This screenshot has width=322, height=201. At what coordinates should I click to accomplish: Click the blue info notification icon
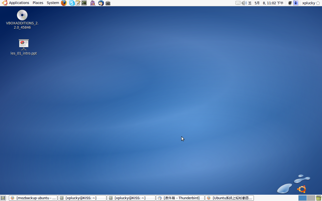[296, 3]
